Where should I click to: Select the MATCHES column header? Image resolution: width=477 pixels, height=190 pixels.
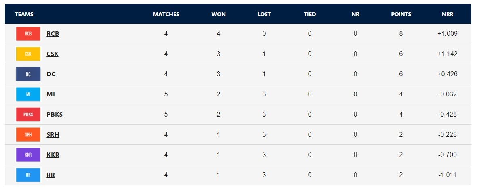(x=166, y=14)
